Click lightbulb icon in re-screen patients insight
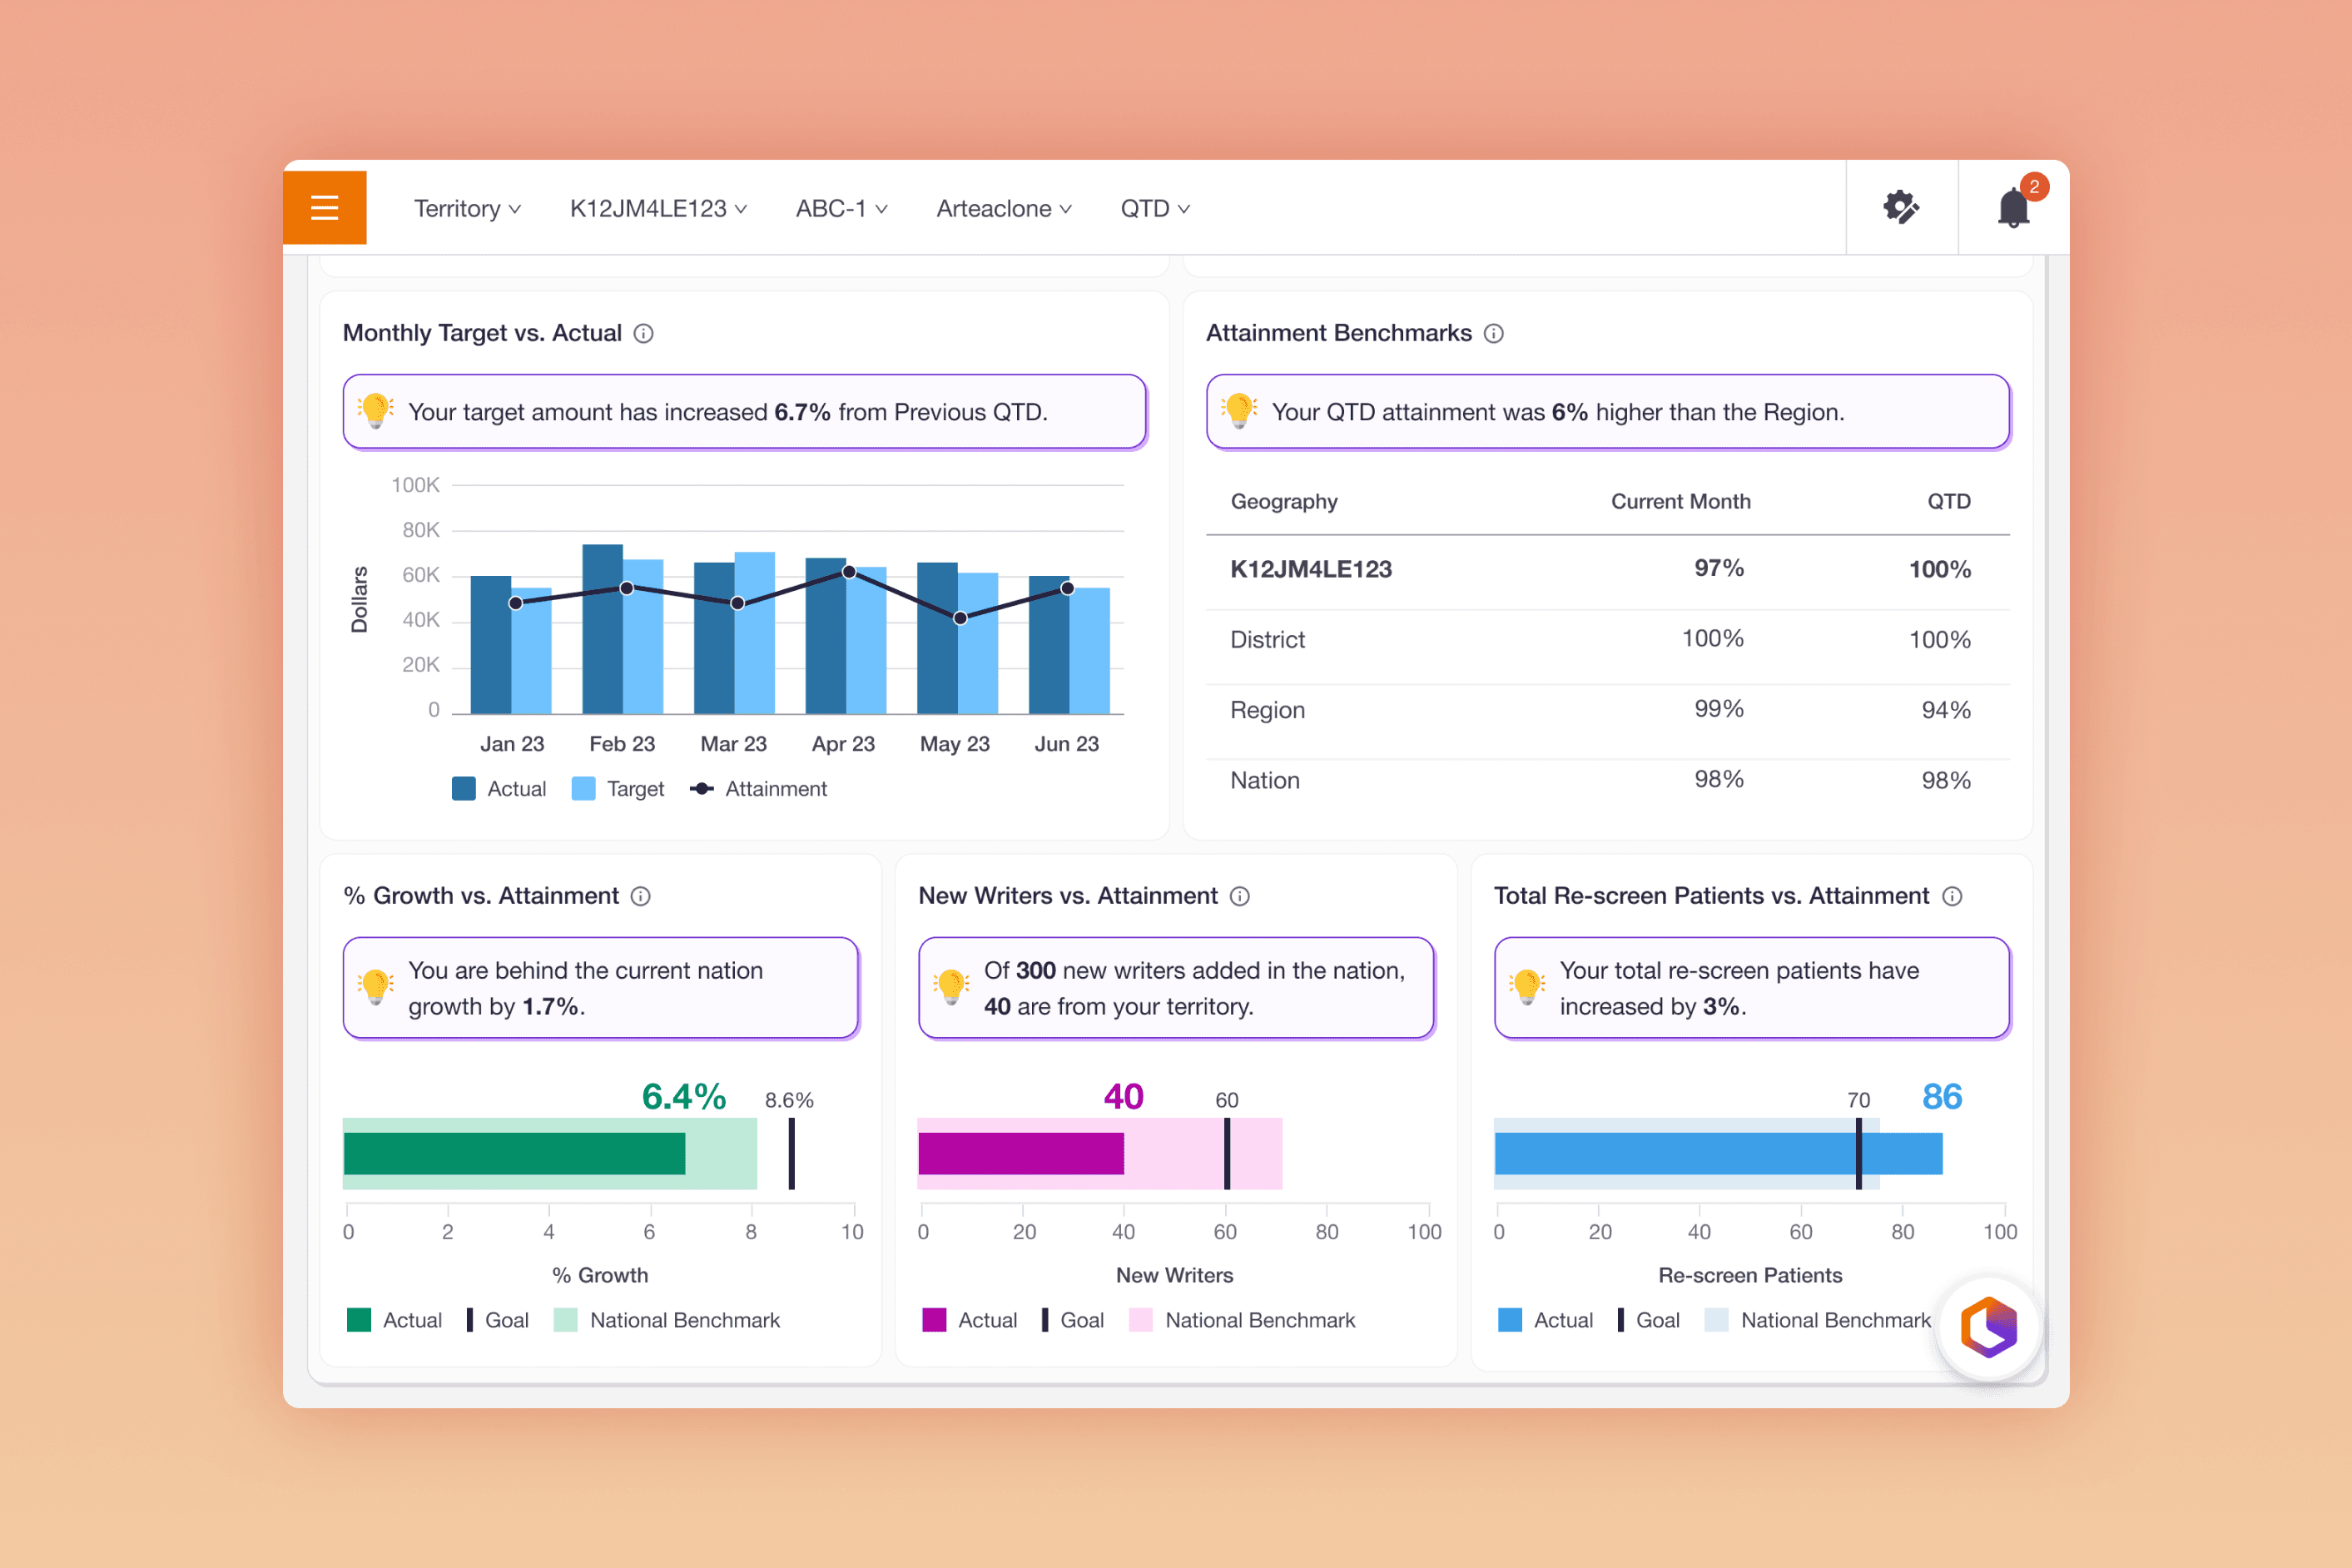This screenshot has width=2352, height=1568. click(x=1527, y=987)
